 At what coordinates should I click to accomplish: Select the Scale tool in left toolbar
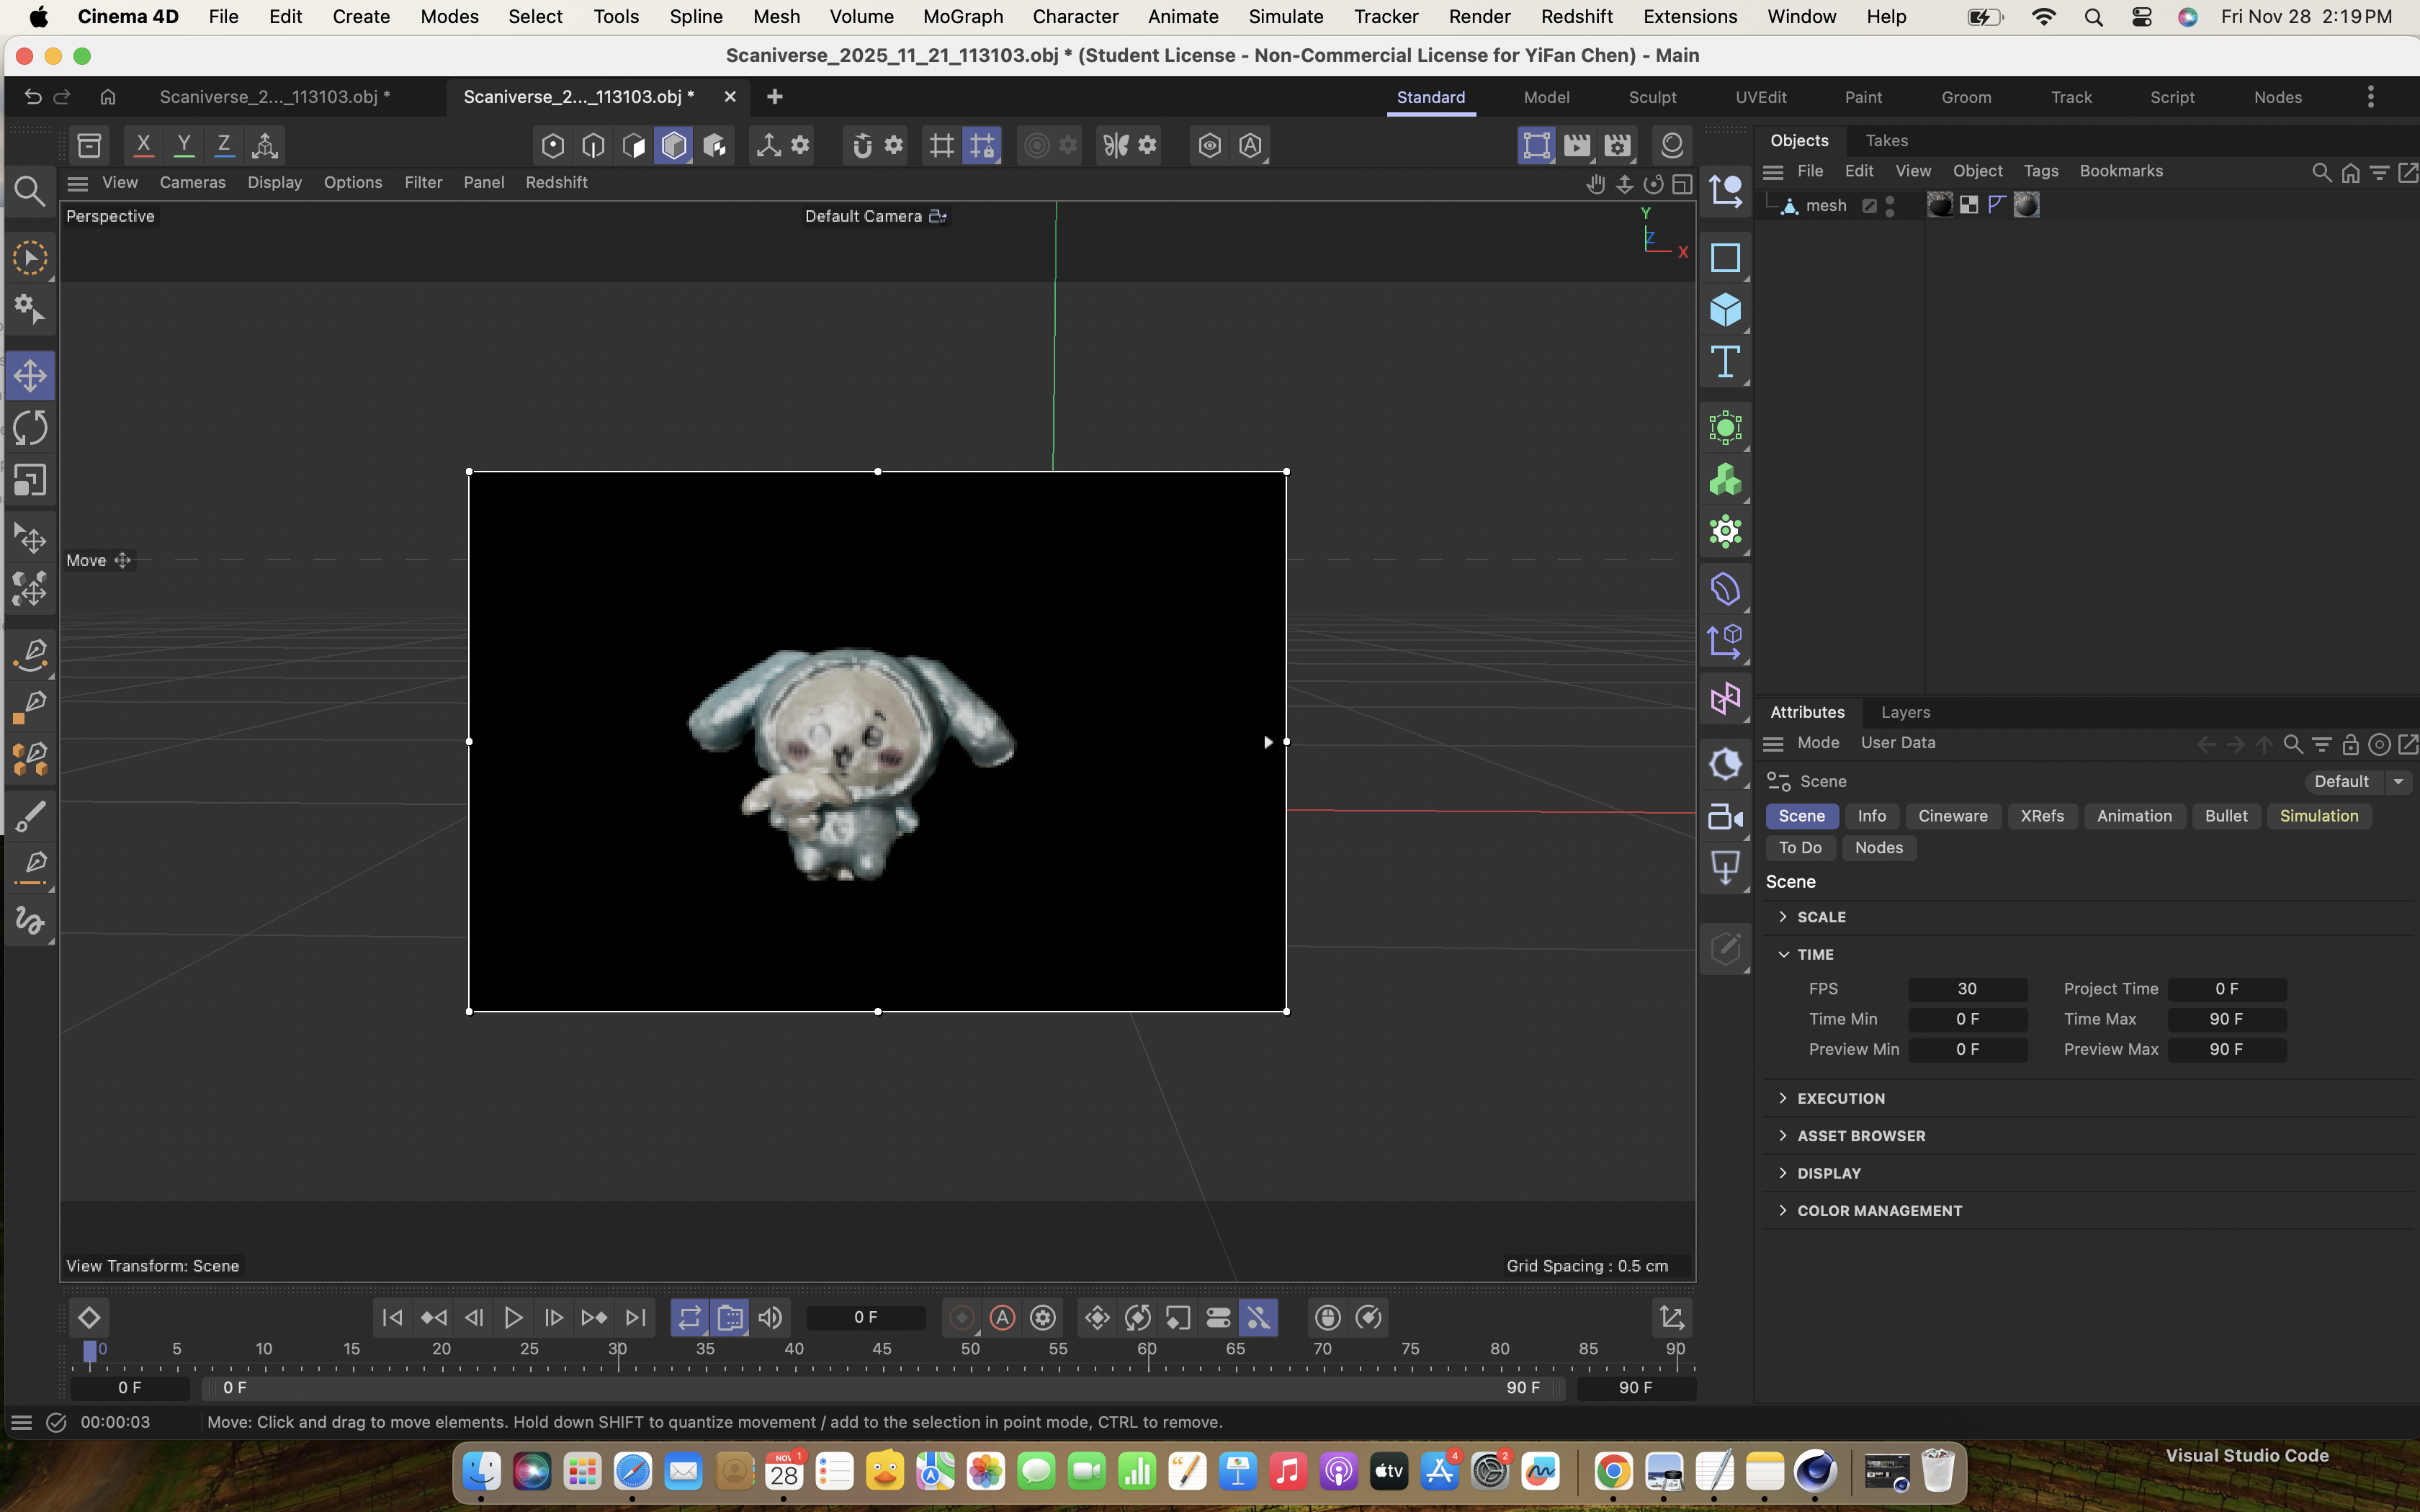[x=30, y=481]
